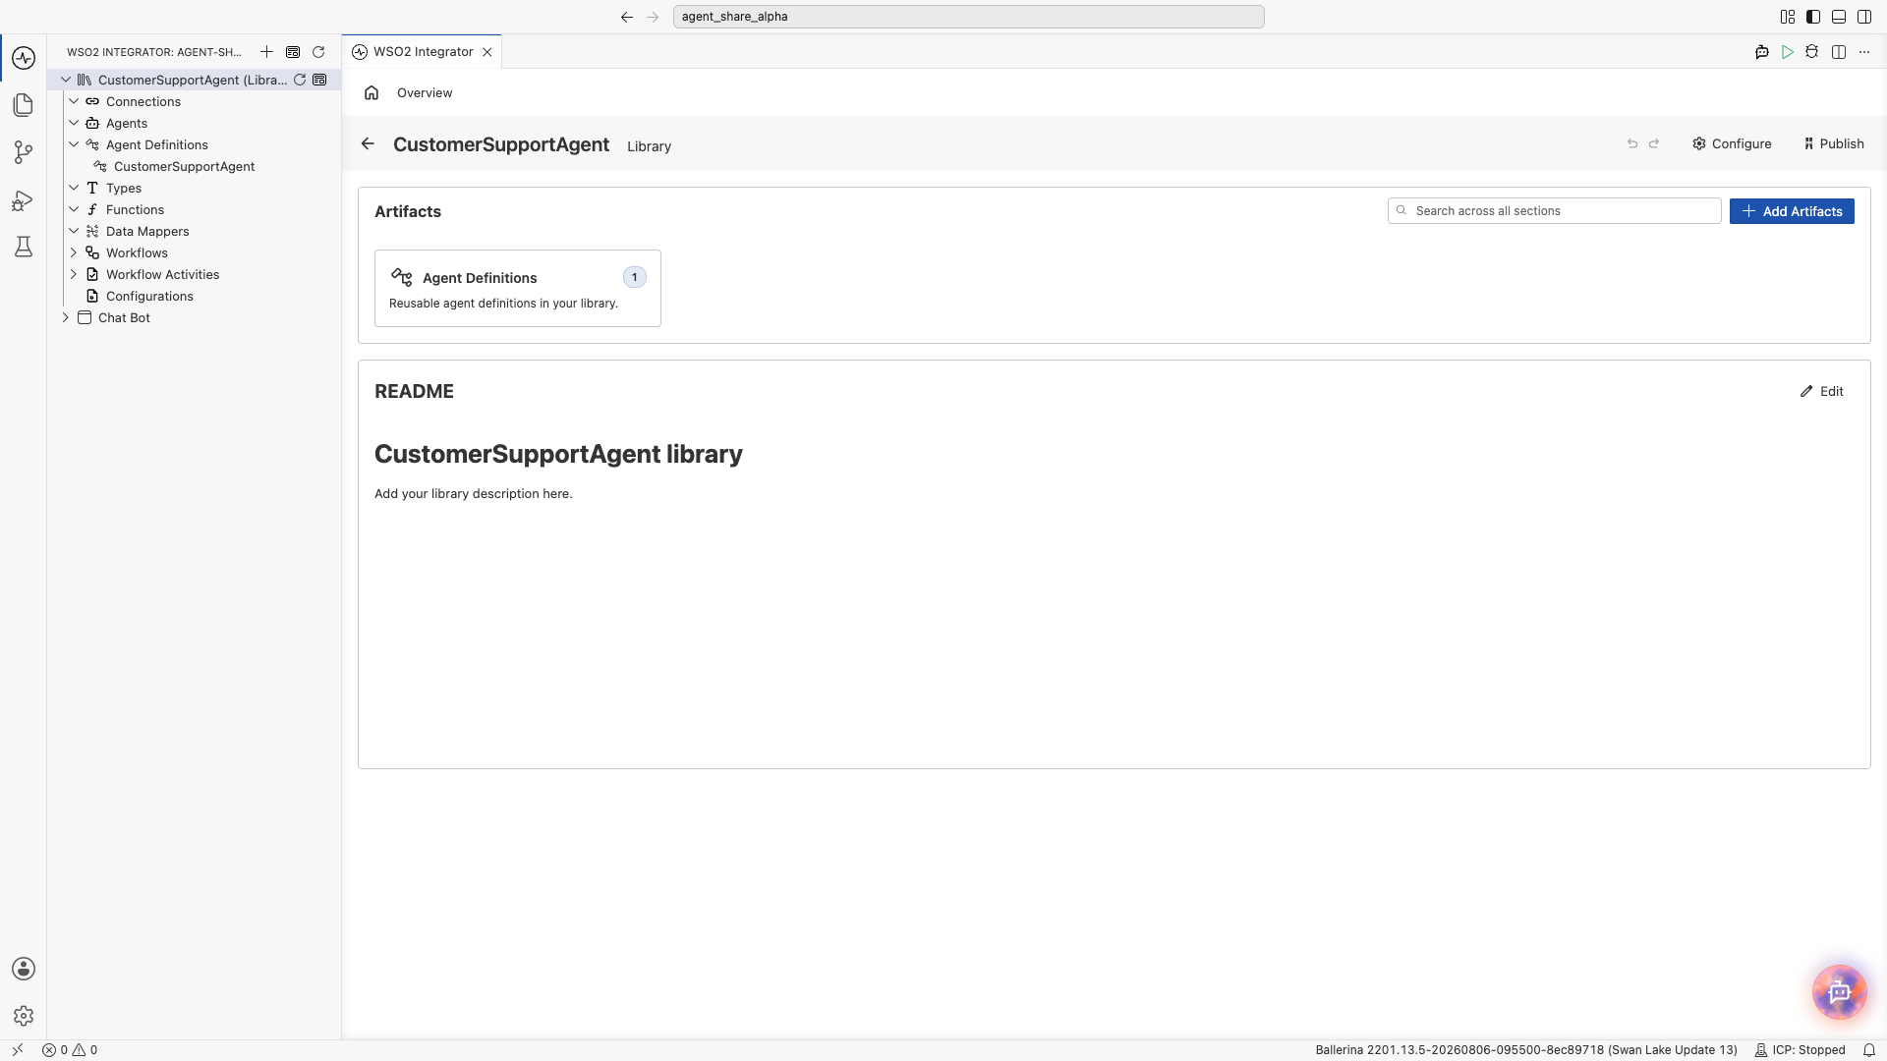
Task: Open the Run and Debug view
Action: pos(24,200)
